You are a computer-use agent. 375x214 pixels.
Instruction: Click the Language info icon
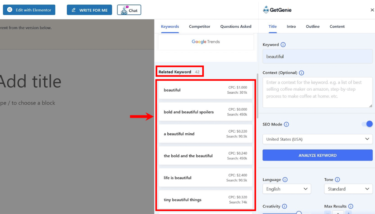(x=285, y=180)
